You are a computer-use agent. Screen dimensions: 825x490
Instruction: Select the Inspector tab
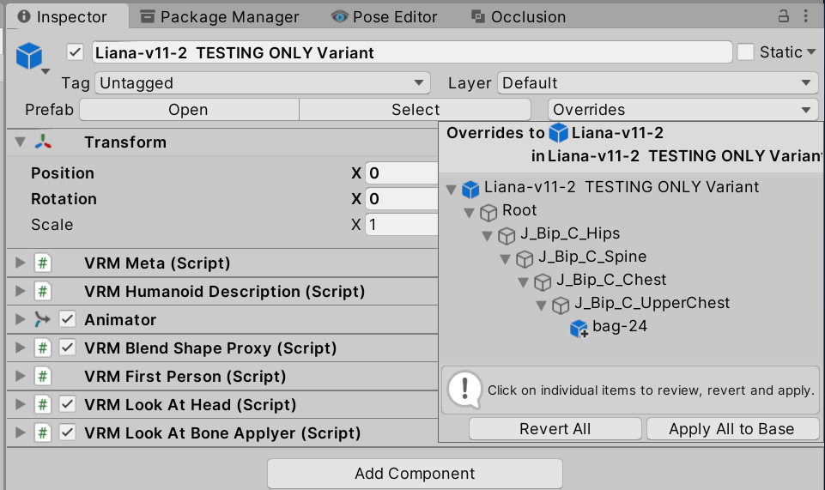67,16
